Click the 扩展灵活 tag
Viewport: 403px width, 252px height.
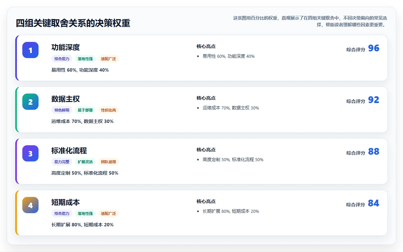(85, 162)
